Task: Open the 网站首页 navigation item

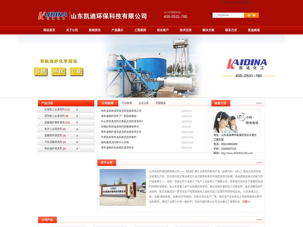Action: [x=49, y=30]
